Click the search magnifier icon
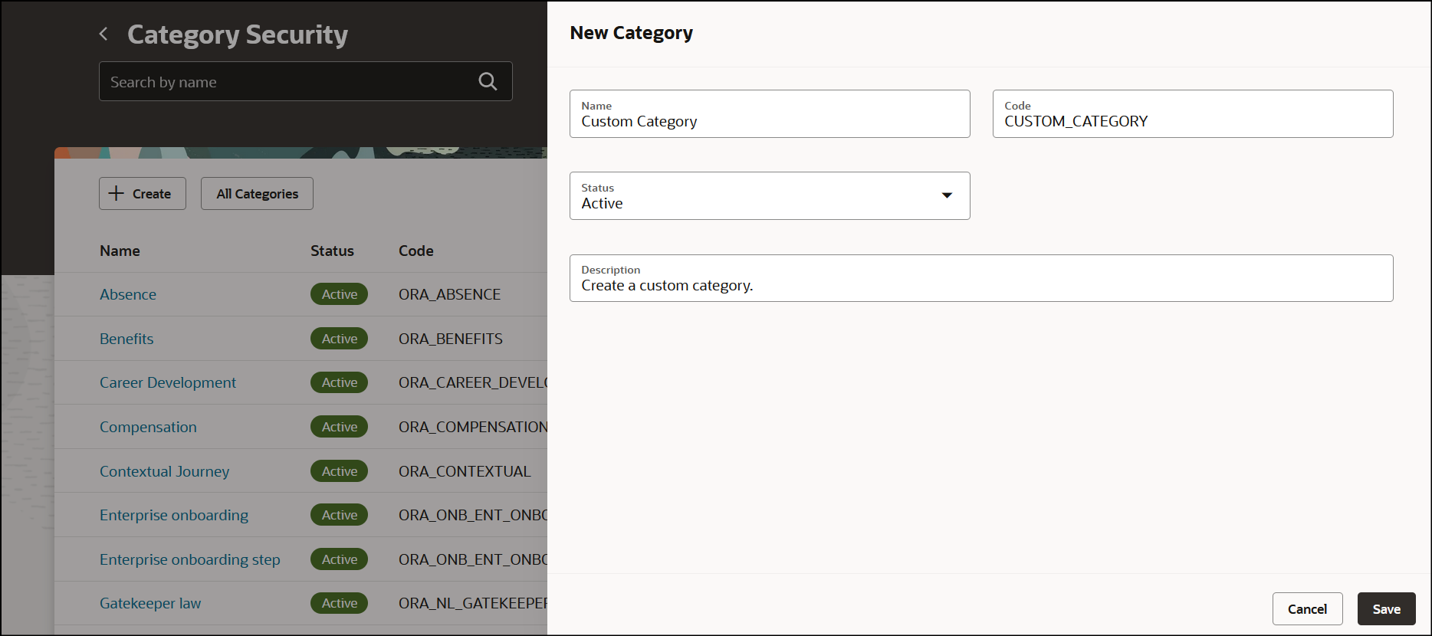The image size is (1432, 636). (488, 81)
